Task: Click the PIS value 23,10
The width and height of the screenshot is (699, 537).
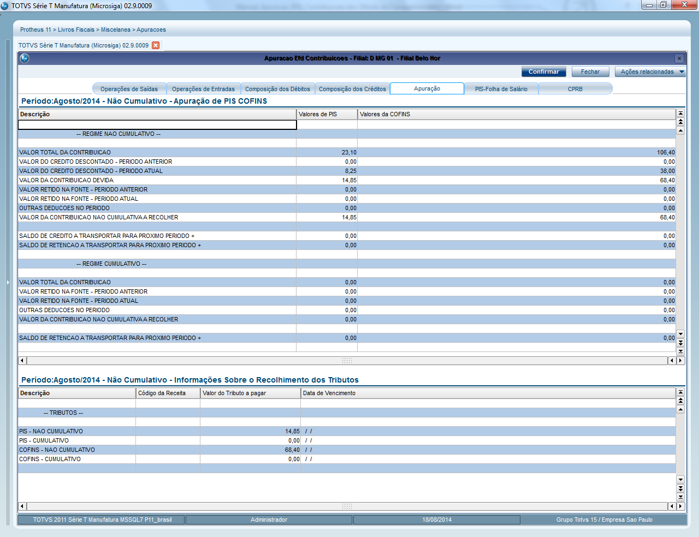Action: tap(349, 153)
